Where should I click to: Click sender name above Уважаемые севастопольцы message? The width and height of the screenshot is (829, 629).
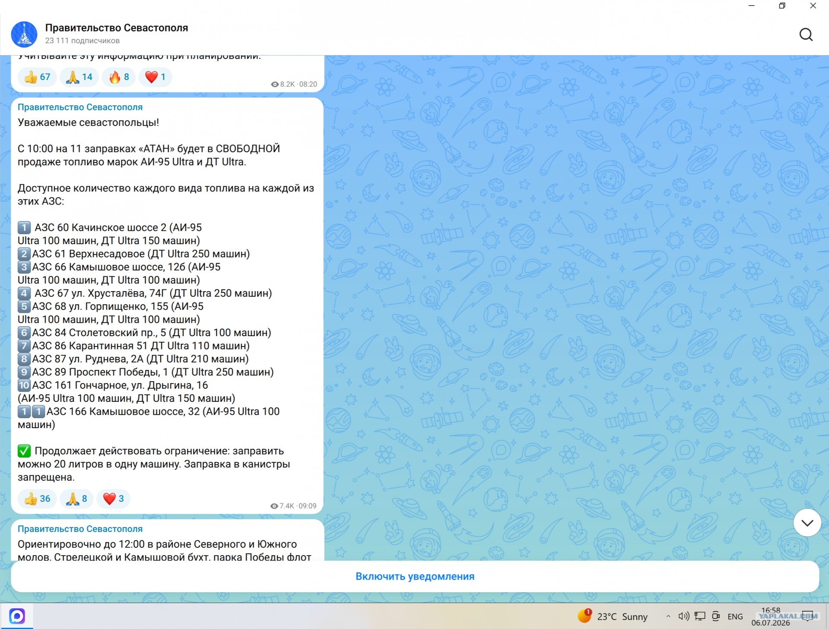point(80,107)
